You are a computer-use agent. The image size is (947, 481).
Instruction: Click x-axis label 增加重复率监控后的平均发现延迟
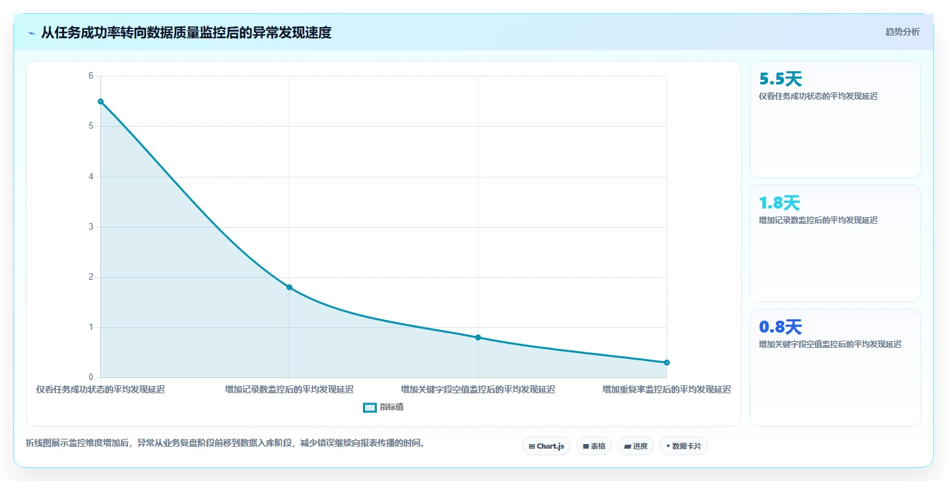tap(667, 390)
